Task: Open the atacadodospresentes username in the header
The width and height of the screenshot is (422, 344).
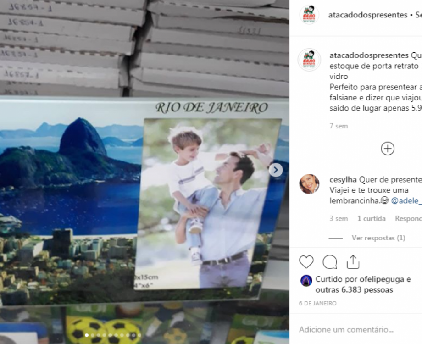Action: coord(367,15)
